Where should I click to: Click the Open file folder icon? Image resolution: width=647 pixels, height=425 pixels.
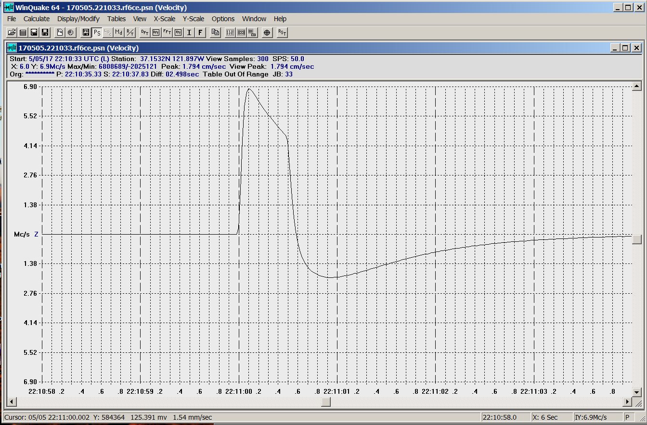(12, 32)
